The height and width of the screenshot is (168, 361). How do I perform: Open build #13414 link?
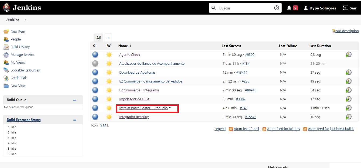pyautogui.click(x=242, y=72)
